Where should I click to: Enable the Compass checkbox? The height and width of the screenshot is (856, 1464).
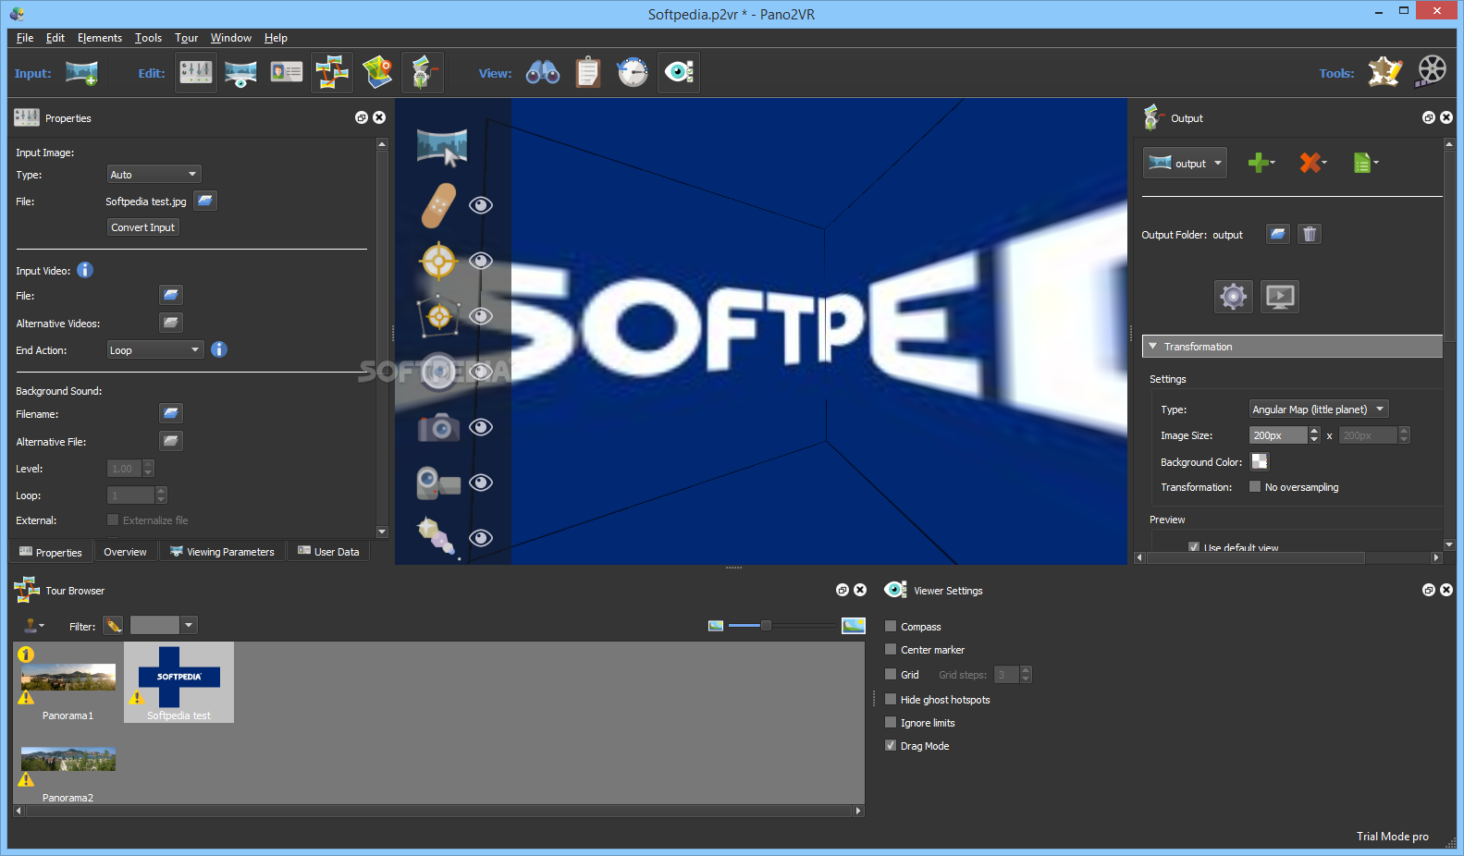891,626
